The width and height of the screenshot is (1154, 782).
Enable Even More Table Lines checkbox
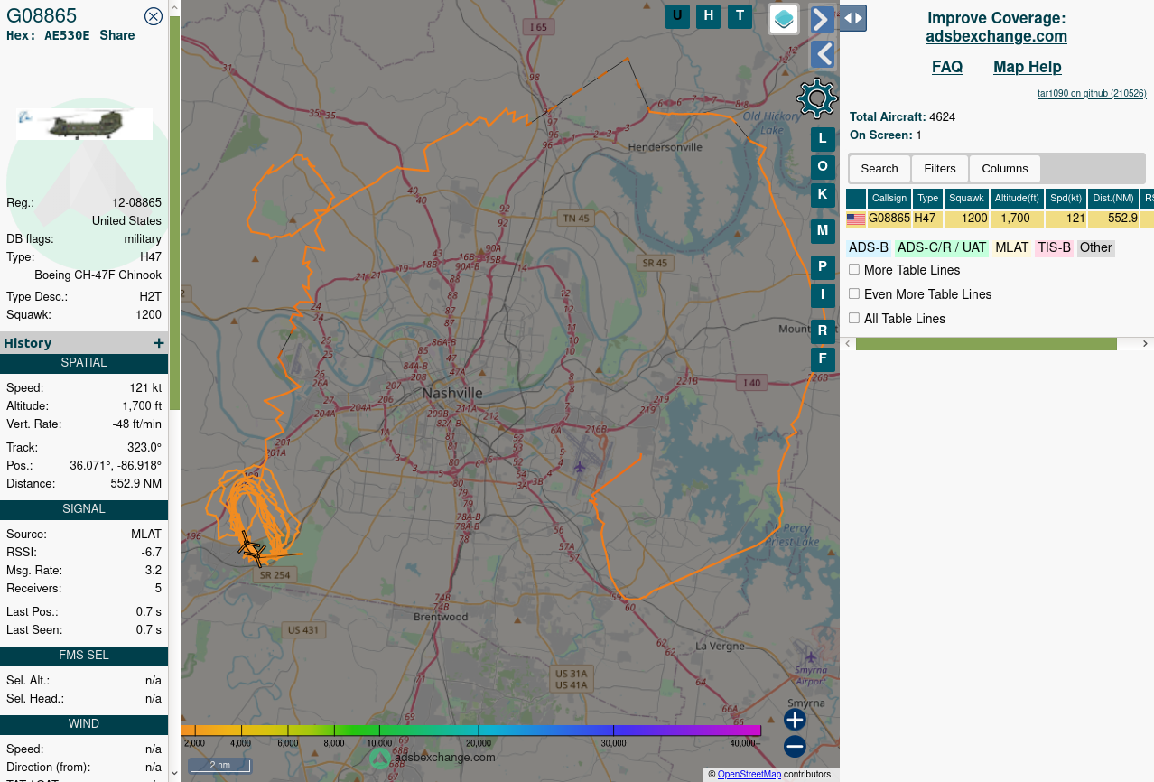[x=854, y=293]
